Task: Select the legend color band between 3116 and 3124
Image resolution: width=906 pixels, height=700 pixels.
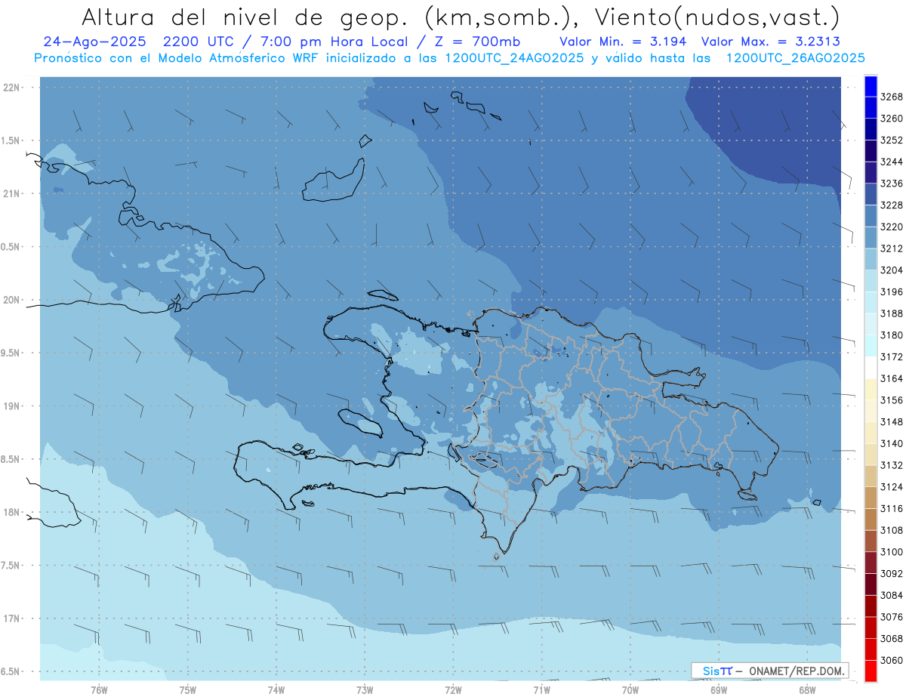Action: [x=871, y=498]
